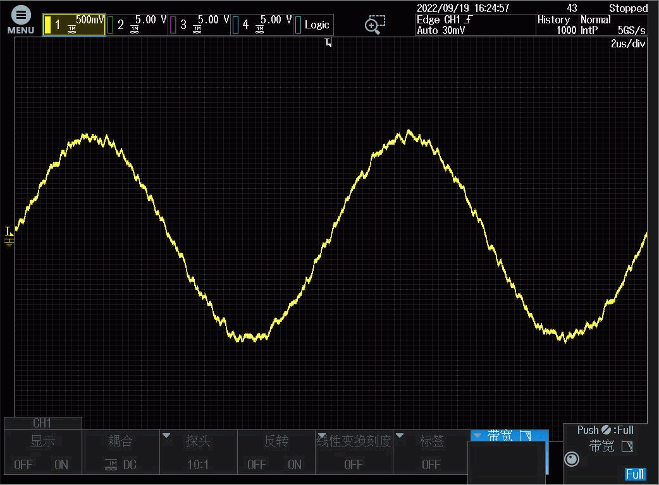This screenshot has height=485, width=659.
Task: Open the 线性变换刻度 linear scaling menu
Action: [354, 452]
